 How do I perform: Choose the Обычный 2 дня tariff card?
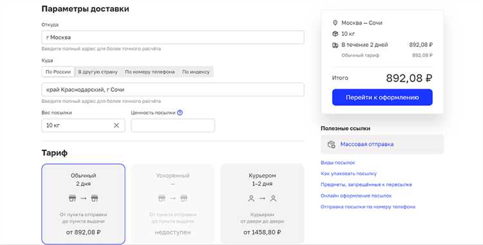click(84, 204)
